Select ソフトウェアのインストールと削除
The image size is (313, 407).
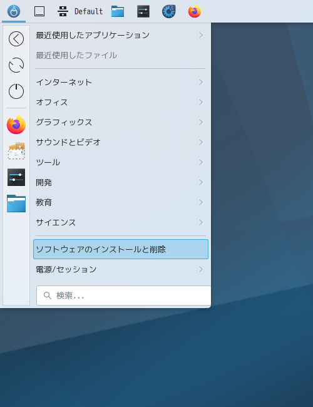[x=121, y=249]
